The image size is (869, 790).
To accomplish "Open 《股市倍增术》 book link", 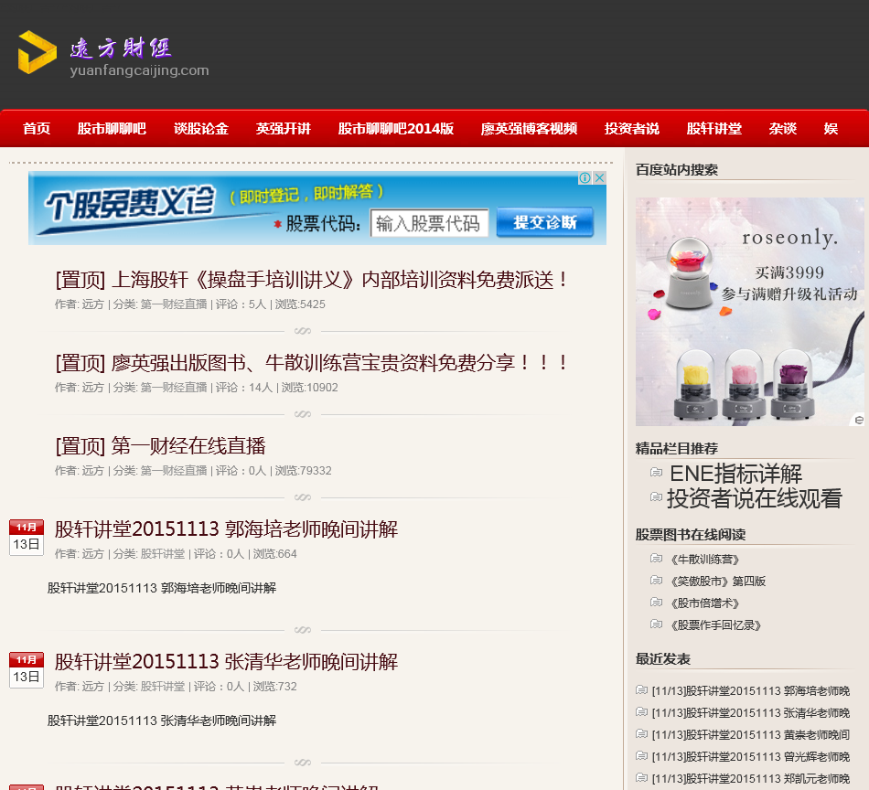I will pyautogui.click(x=705, y=603).
